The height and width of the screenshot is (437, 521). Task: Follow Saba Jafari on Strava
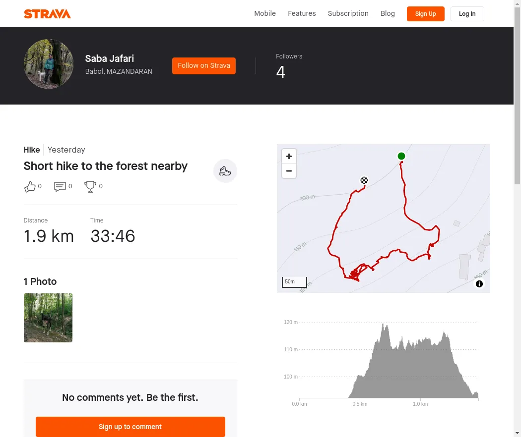[204, 66]
